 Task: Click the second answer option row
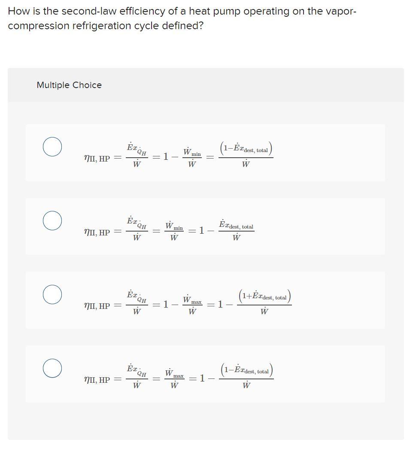click(206, 226)
